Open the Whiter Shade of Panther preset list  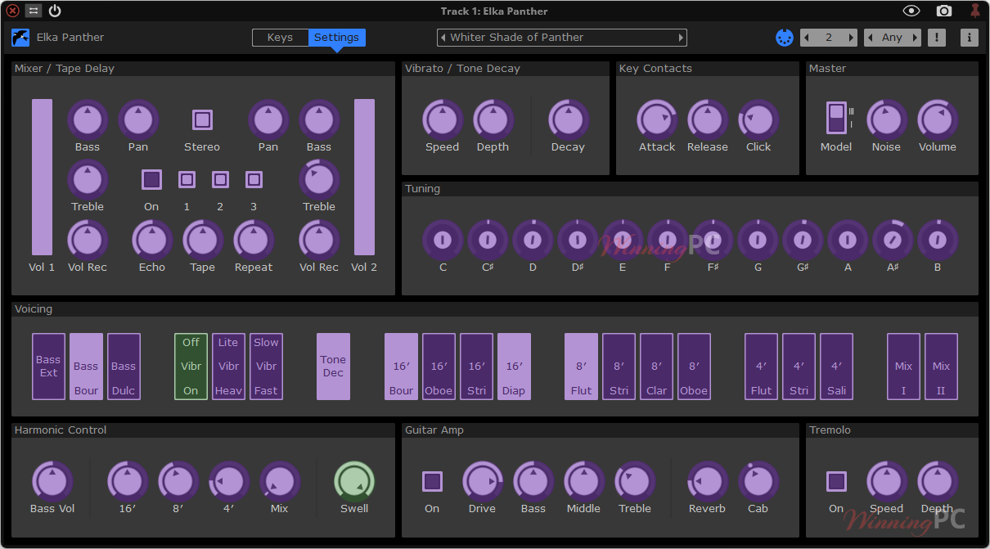click(x=562, y=38)
